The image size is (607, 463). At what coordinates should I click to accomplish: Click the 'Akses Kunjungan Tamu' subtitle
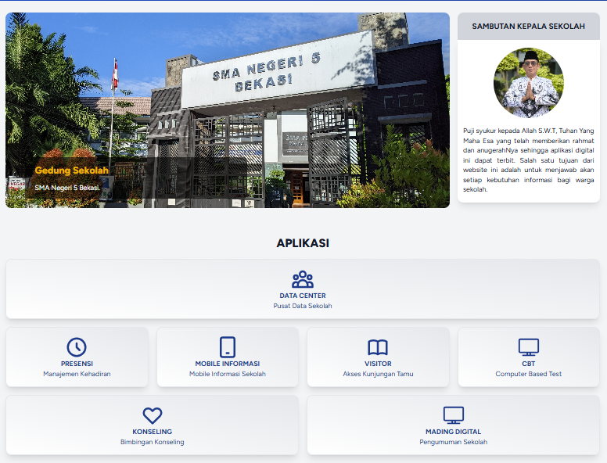[378, 374]
